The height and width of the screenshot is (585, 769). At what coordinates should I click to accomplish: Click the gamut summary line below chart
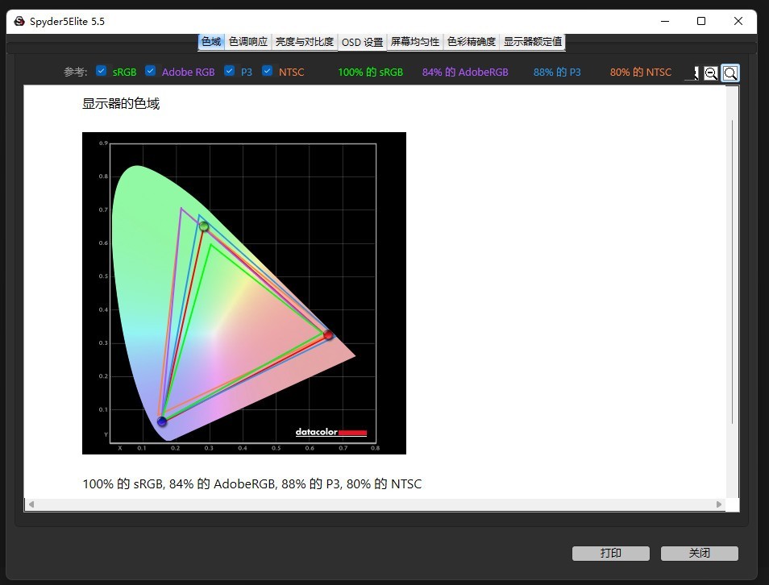tap(252, 484)
